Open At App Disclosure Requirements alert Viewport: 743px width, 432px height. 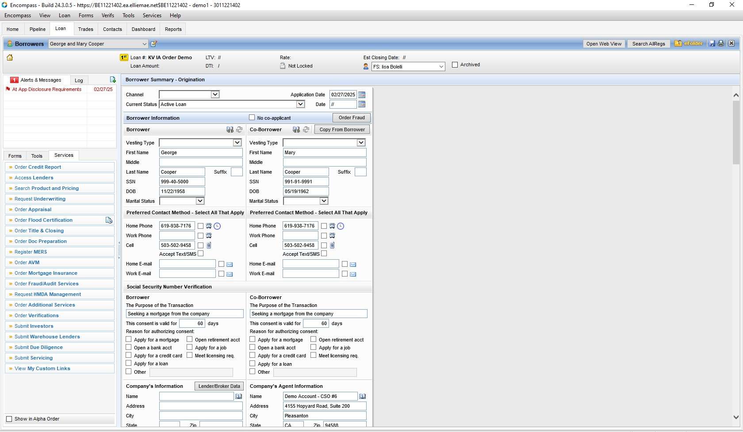pos(47,89)
